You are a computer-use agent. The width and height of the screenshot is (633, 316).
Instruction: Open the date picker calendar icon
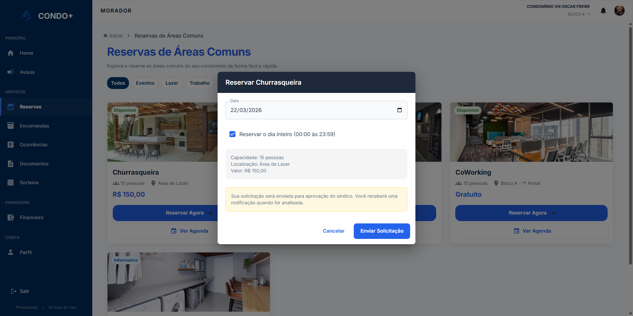(399, 110)
